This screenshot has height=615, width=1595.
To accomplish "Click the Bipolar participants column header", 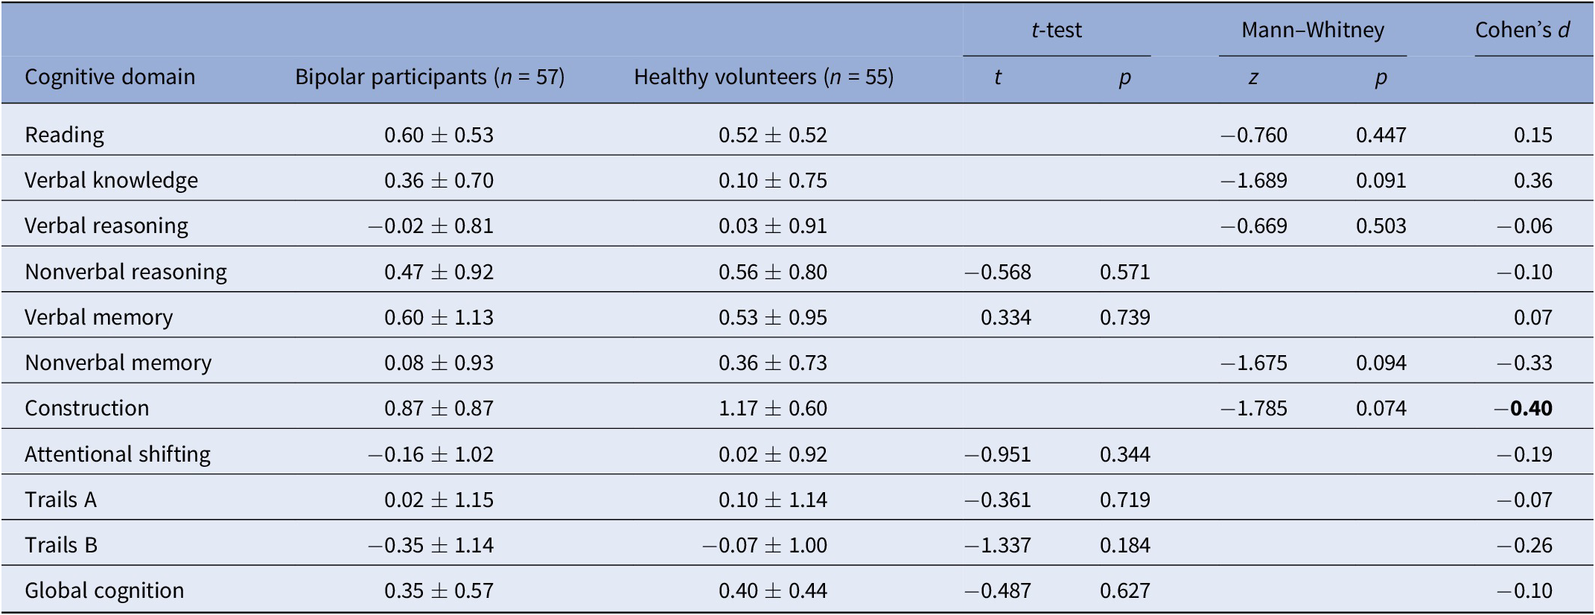I will [430, 77].
